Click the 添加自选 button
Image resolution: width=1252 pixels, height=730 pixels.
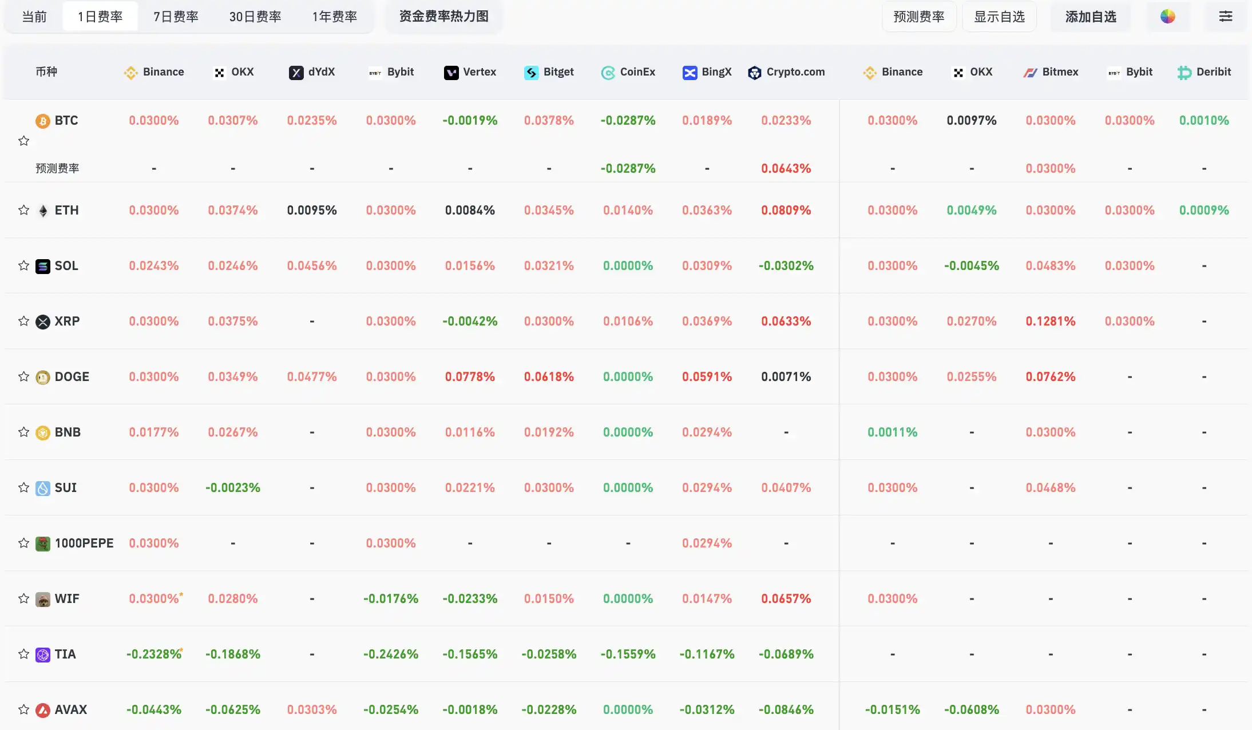[x=1090, y=17]
